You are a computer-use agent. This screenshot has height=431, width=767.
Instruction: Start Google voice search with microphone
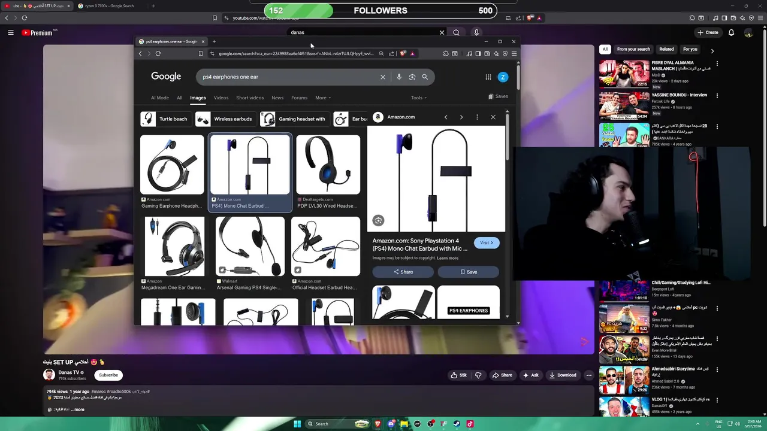[398, 77]
